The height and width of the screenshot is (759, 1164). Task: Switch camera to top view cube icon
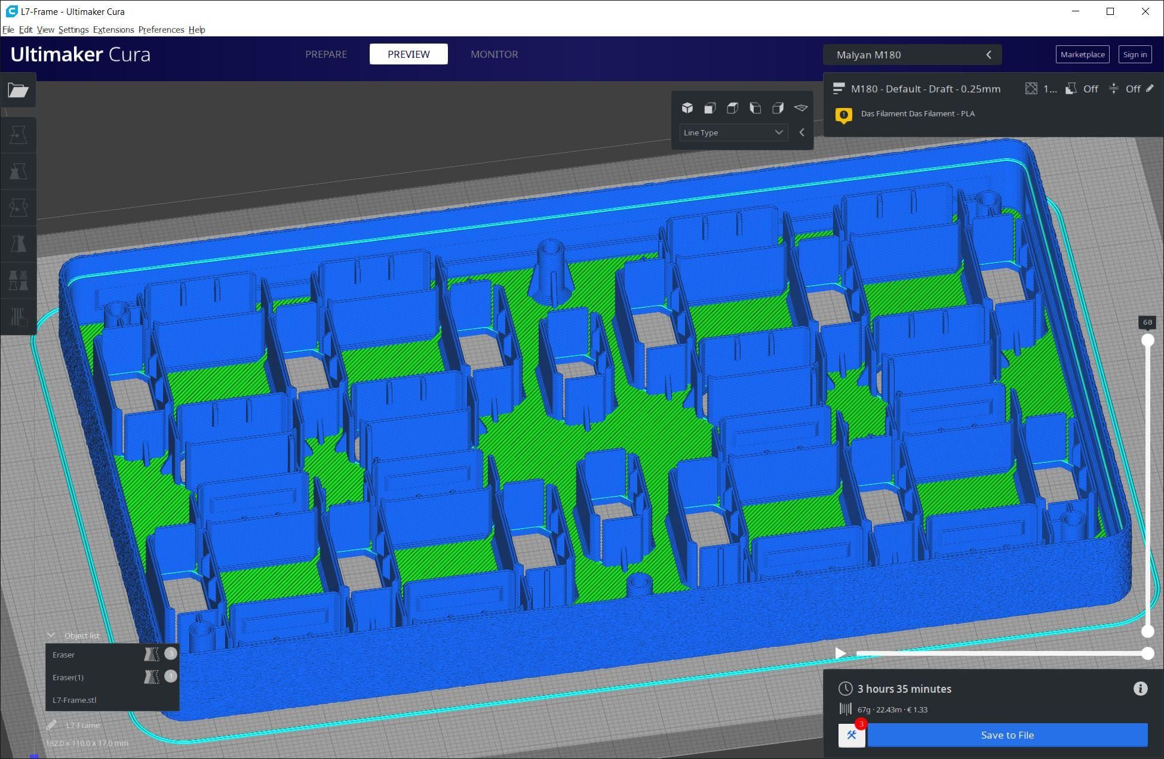[732, 108]
